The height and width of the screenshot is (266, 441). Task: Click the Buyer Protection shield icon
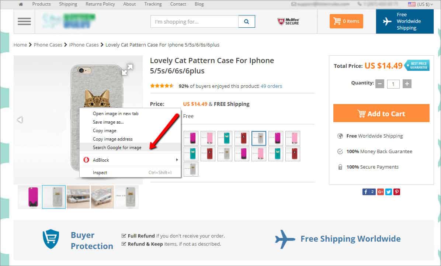coord(51,239)
